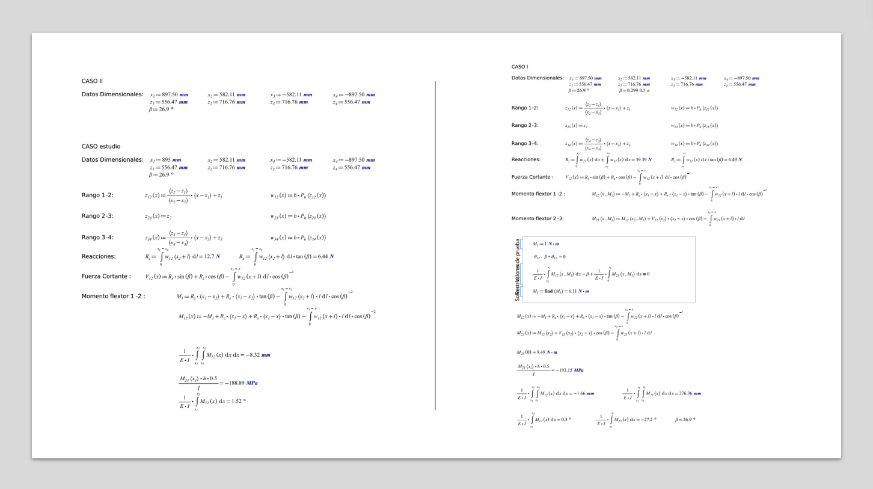The width and height of the screenshot is (873, 489).
Task: Select the 'find (M1) = 6.11 N·m' solver line
Action: (561, 291)
